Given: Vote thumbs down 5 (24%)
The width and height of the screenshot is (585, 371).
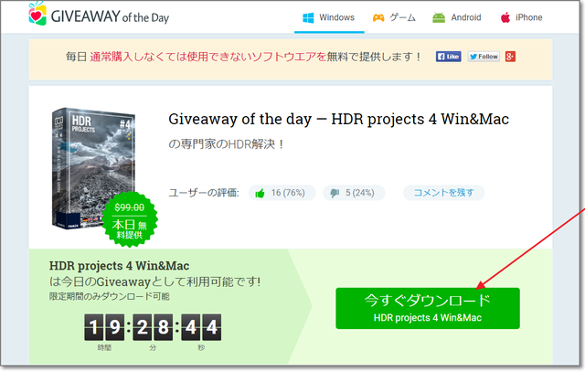Looking at the screenshot, I should click(354, 193).
